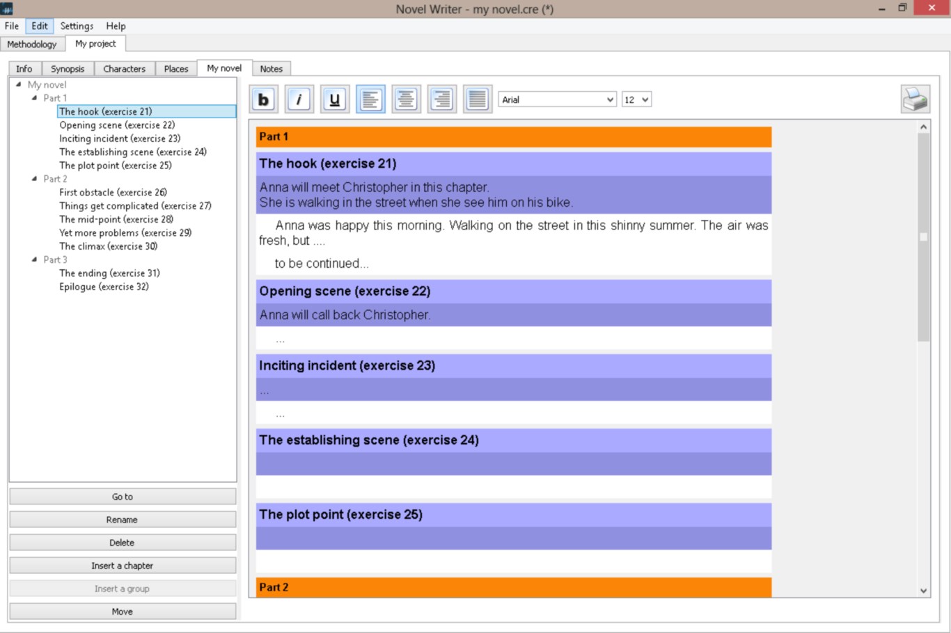The image size is (951, 633).
Task: Click the Move button
Action: pos(123,611)
